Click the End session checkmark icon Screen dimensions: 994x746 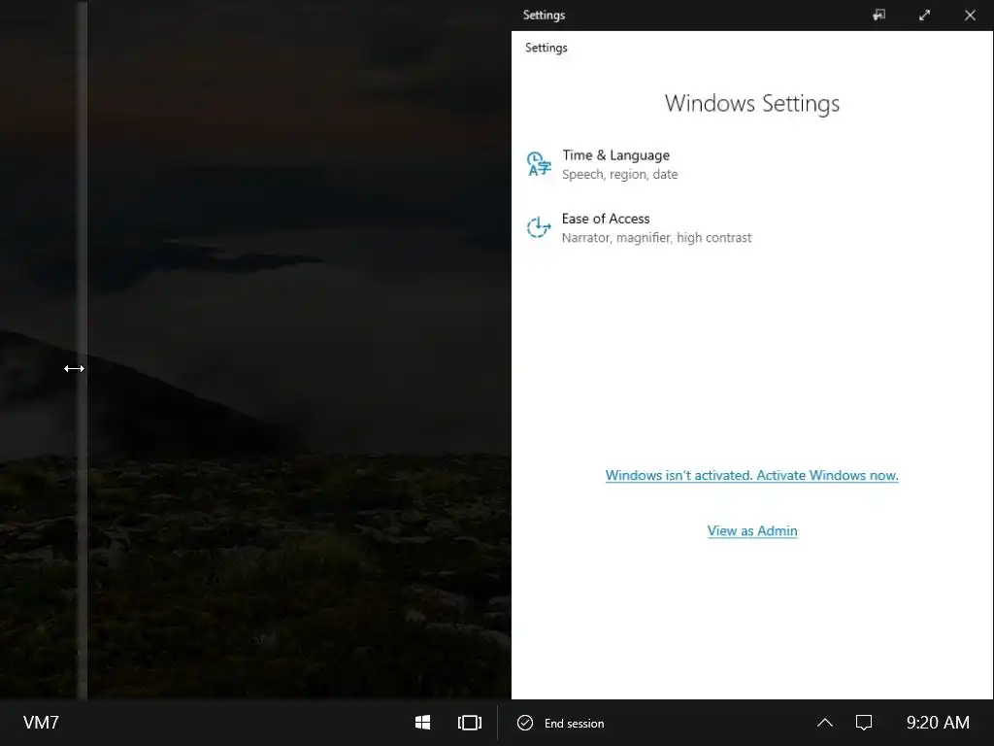pos(525,723)
